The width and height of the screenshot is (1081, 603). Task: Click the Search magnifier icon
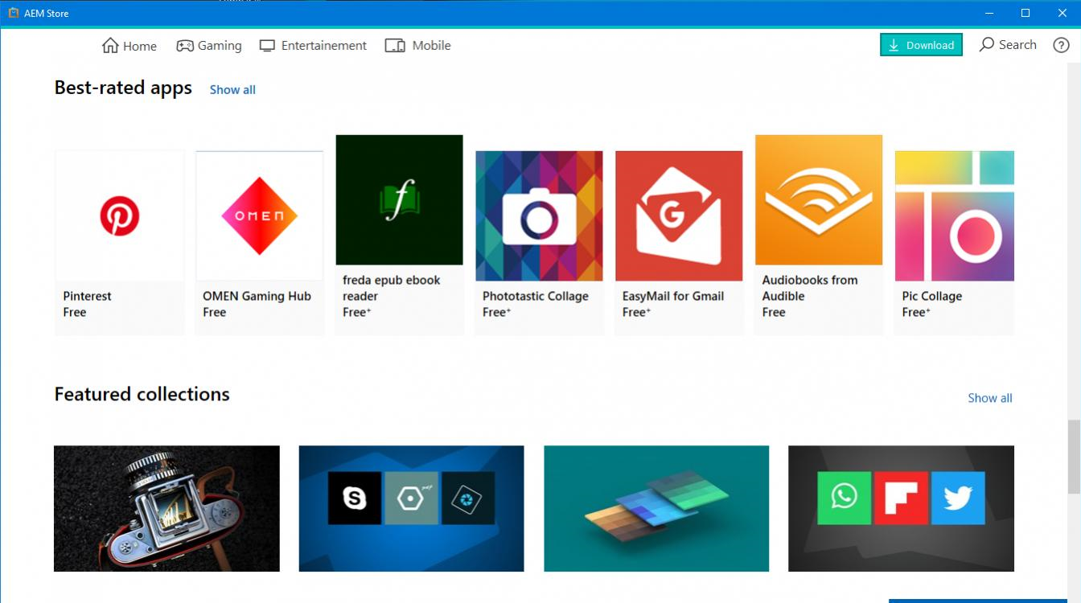pos(986,45)
